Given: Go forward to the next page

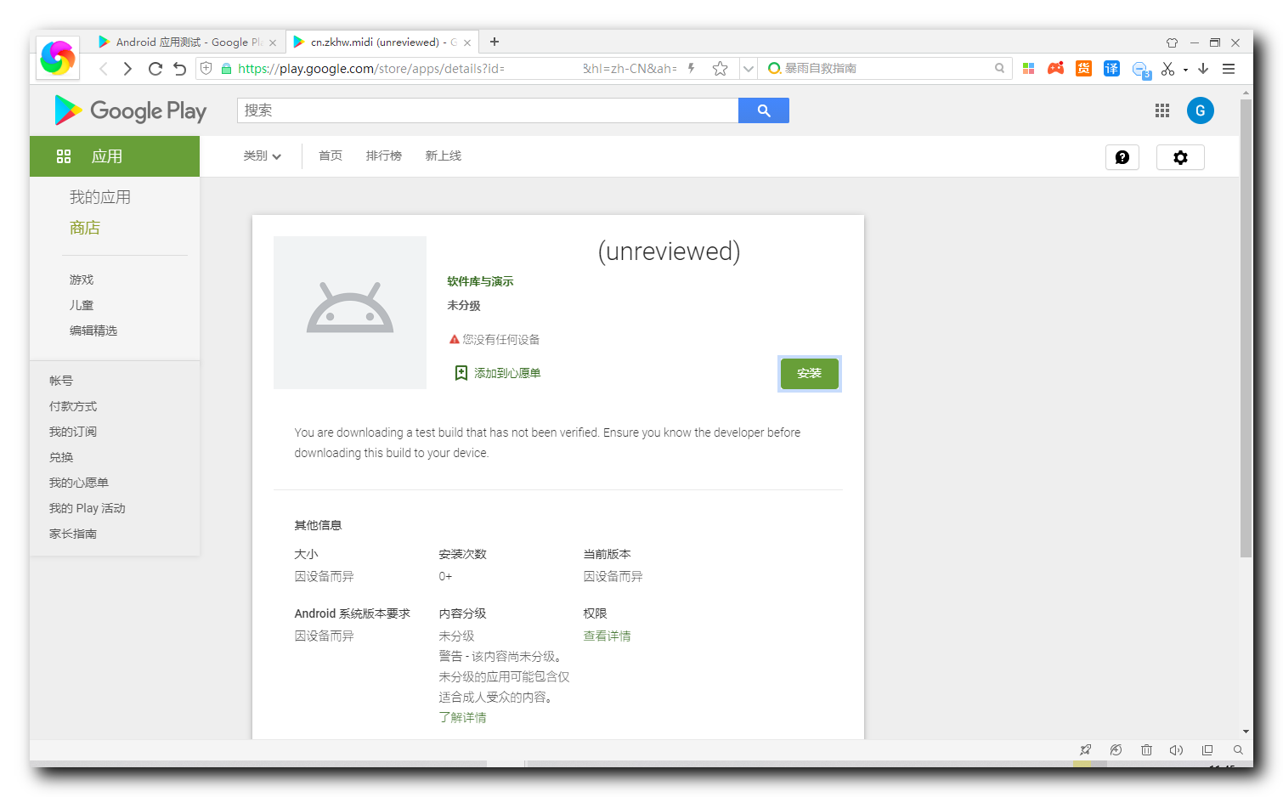Looking at the screenshot, I should (x=127, y=69).
